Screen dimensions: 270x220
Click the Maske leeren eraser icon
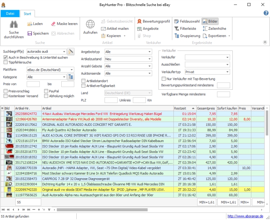point(53,24)
